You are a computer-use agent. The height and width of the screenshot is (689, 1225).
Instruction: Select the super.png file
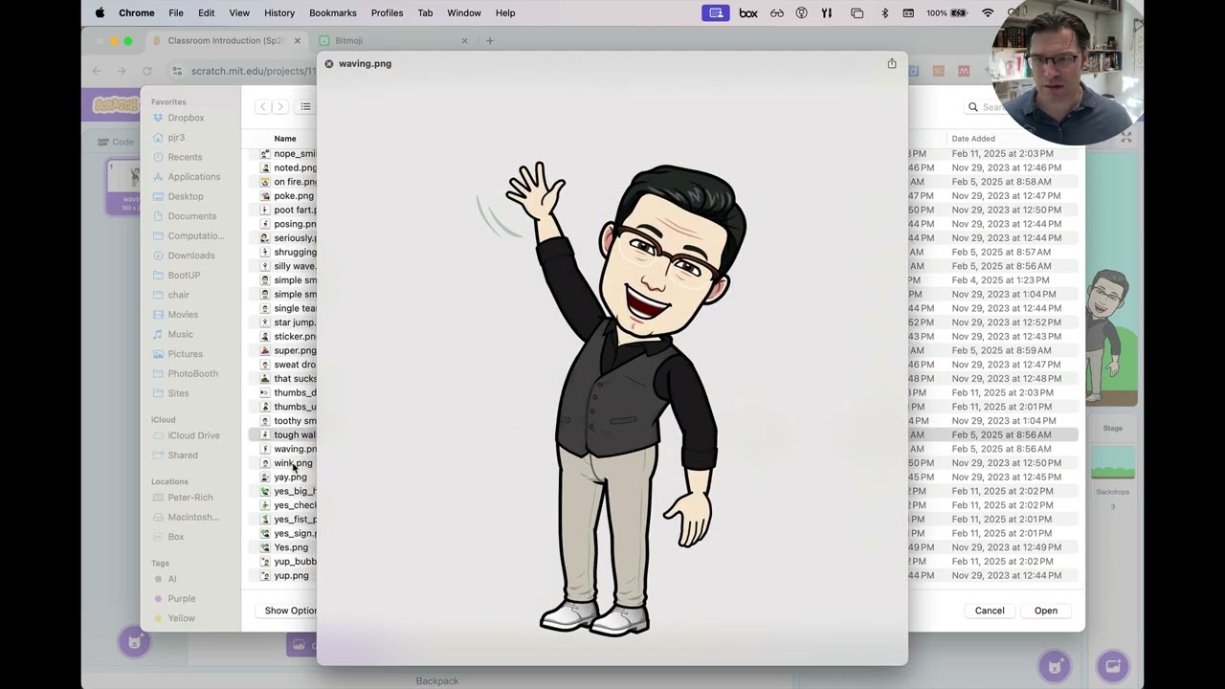295,350
